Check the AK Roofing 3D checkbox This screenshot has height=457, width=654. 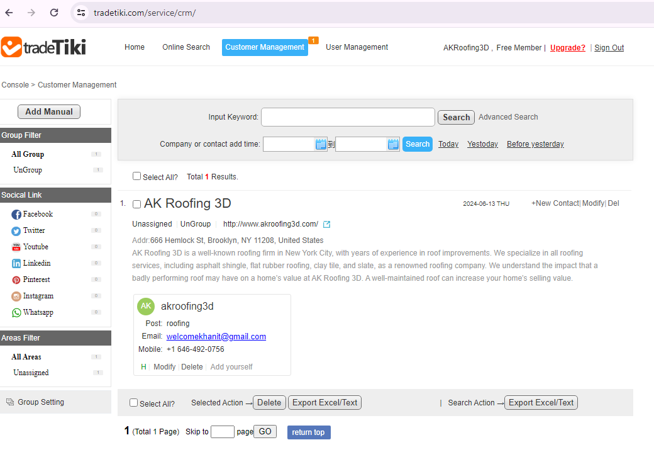tap(137, 204)
